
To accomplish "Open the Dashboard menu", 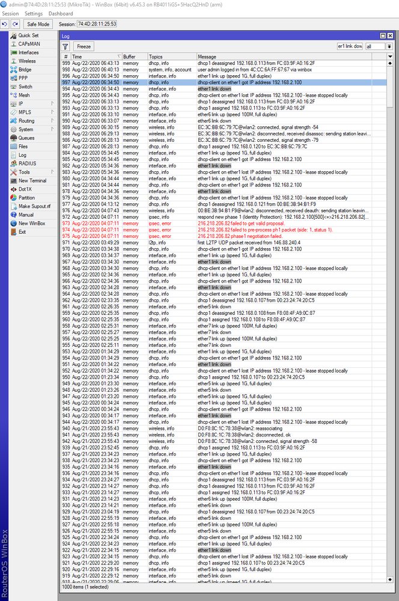I will [x=61, y=13].
